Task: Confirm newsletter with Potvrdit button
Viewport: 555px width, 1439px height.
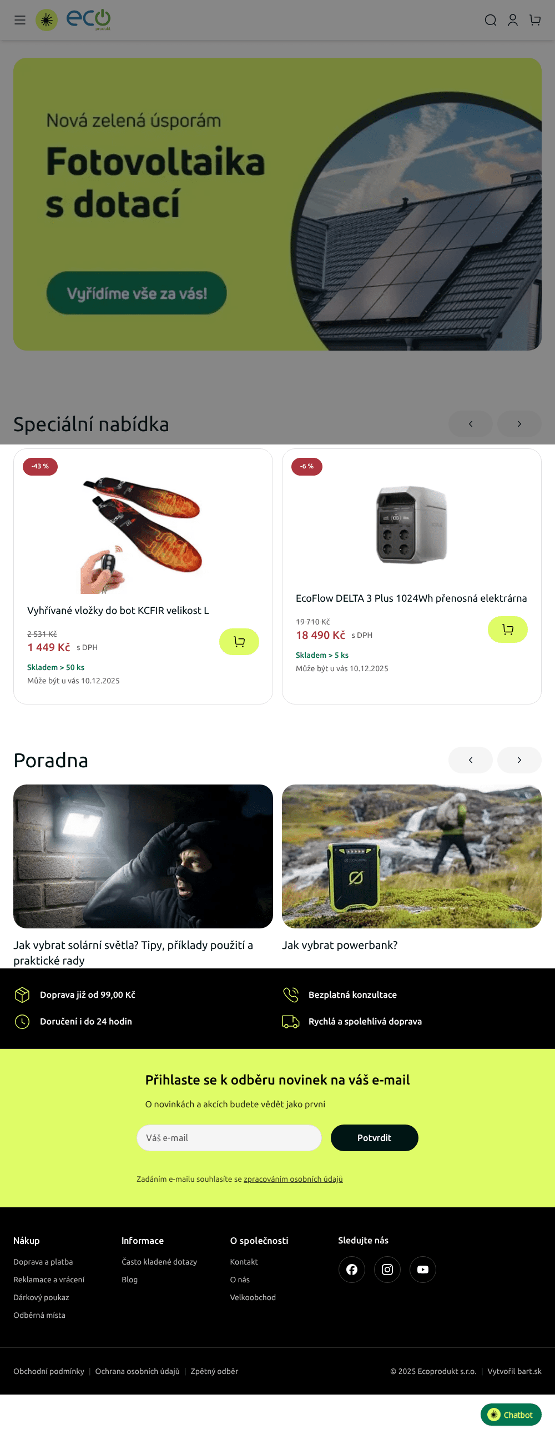Action: click(x=374, y=1137)
